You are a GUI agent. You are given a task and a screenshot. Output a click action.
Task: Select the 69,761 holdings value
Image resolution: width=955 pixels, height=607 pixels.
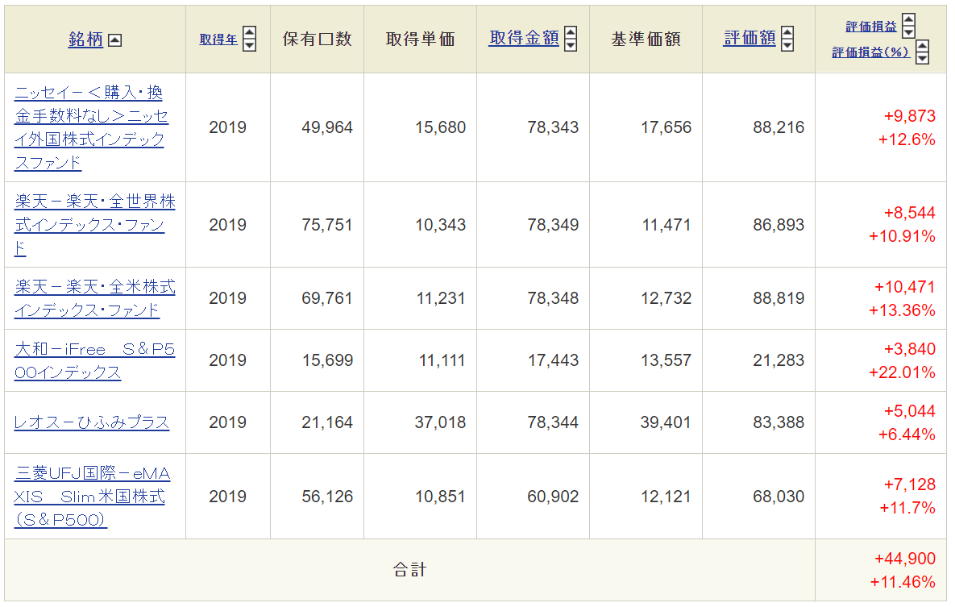[327, 298]
